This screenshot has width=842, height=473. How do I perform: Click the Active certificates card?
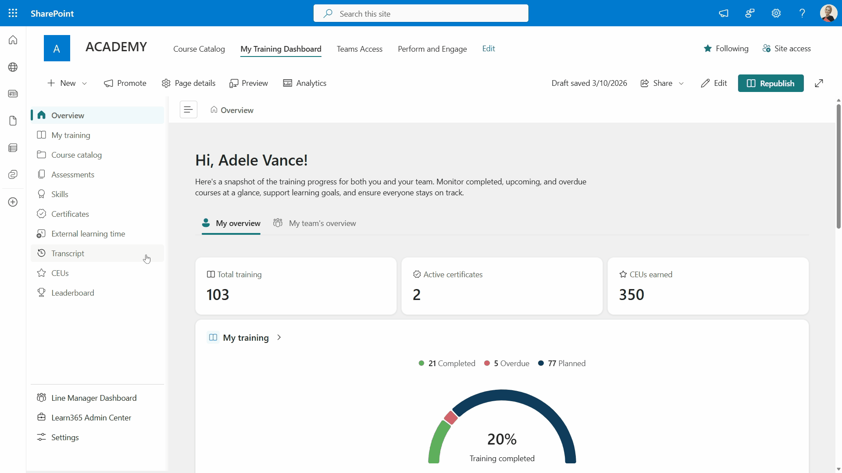pyautogui.click(x=502, y=286)
